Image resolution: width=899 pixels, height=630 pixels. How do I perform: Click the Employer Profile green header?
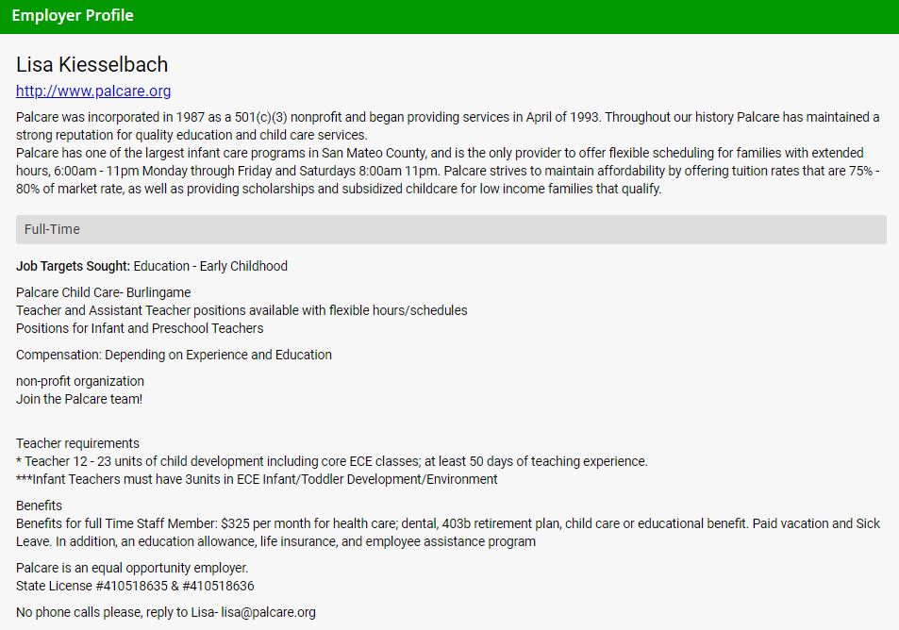tap(73, 15)
